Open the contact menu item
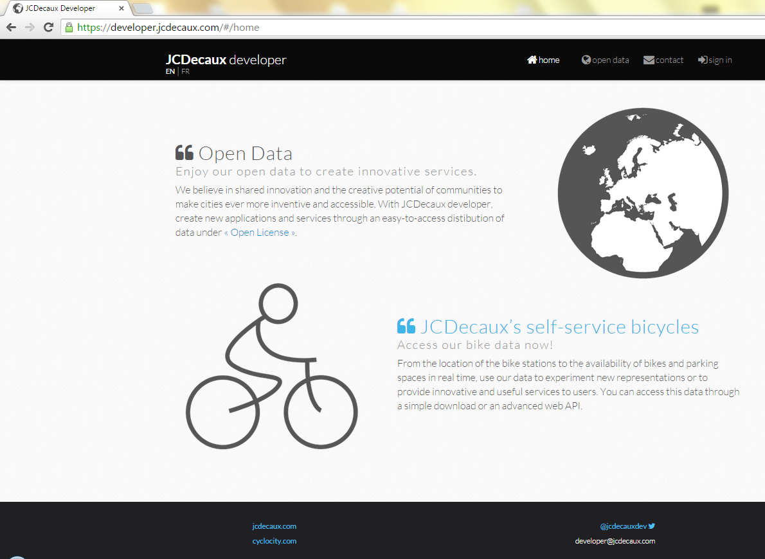765x559 pixels. click(x=663, y=60)
